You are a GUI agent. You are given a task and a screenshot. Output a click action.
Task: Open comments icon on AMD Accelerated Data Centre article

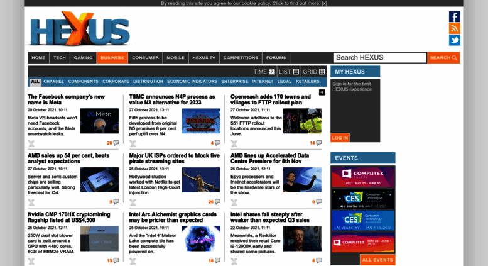[319, 201]
